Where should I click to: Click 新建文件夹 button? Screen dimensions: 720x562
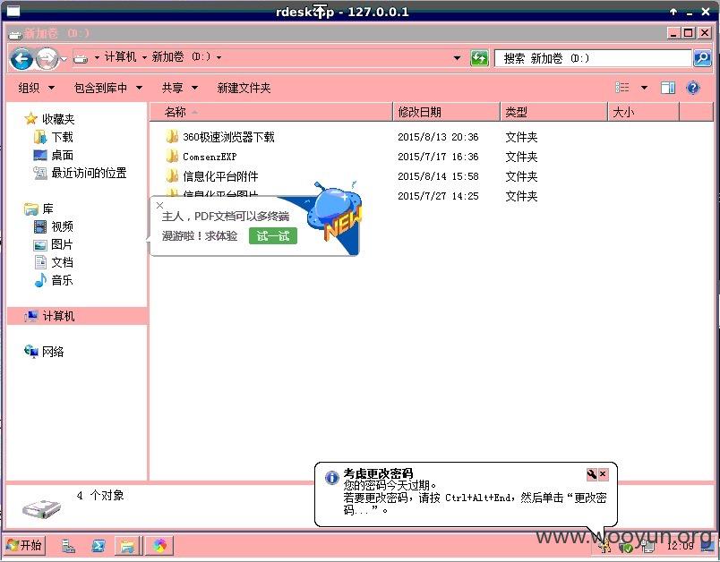244,88
